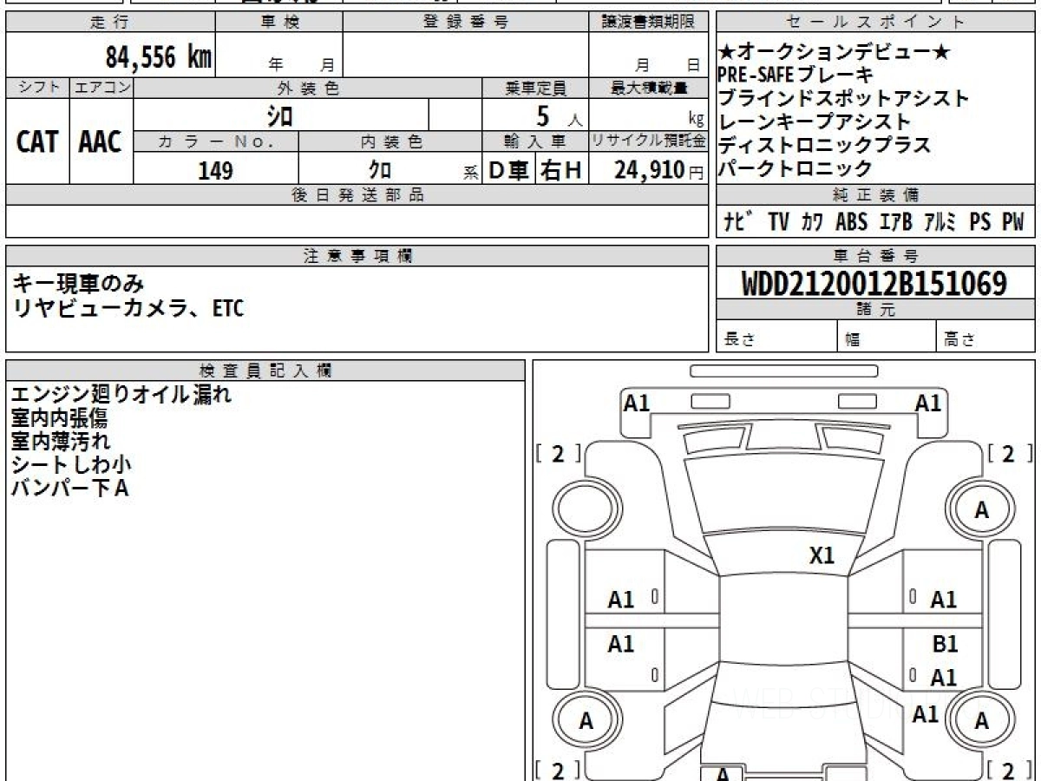Select the TV equipment item
The width and height of the screenshot is (1041, 781).
(x=779, y=222)
